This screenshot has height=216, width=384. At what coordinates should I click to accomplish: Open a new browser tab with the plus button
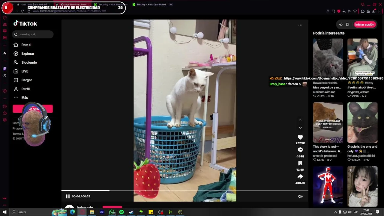[171, 4]
